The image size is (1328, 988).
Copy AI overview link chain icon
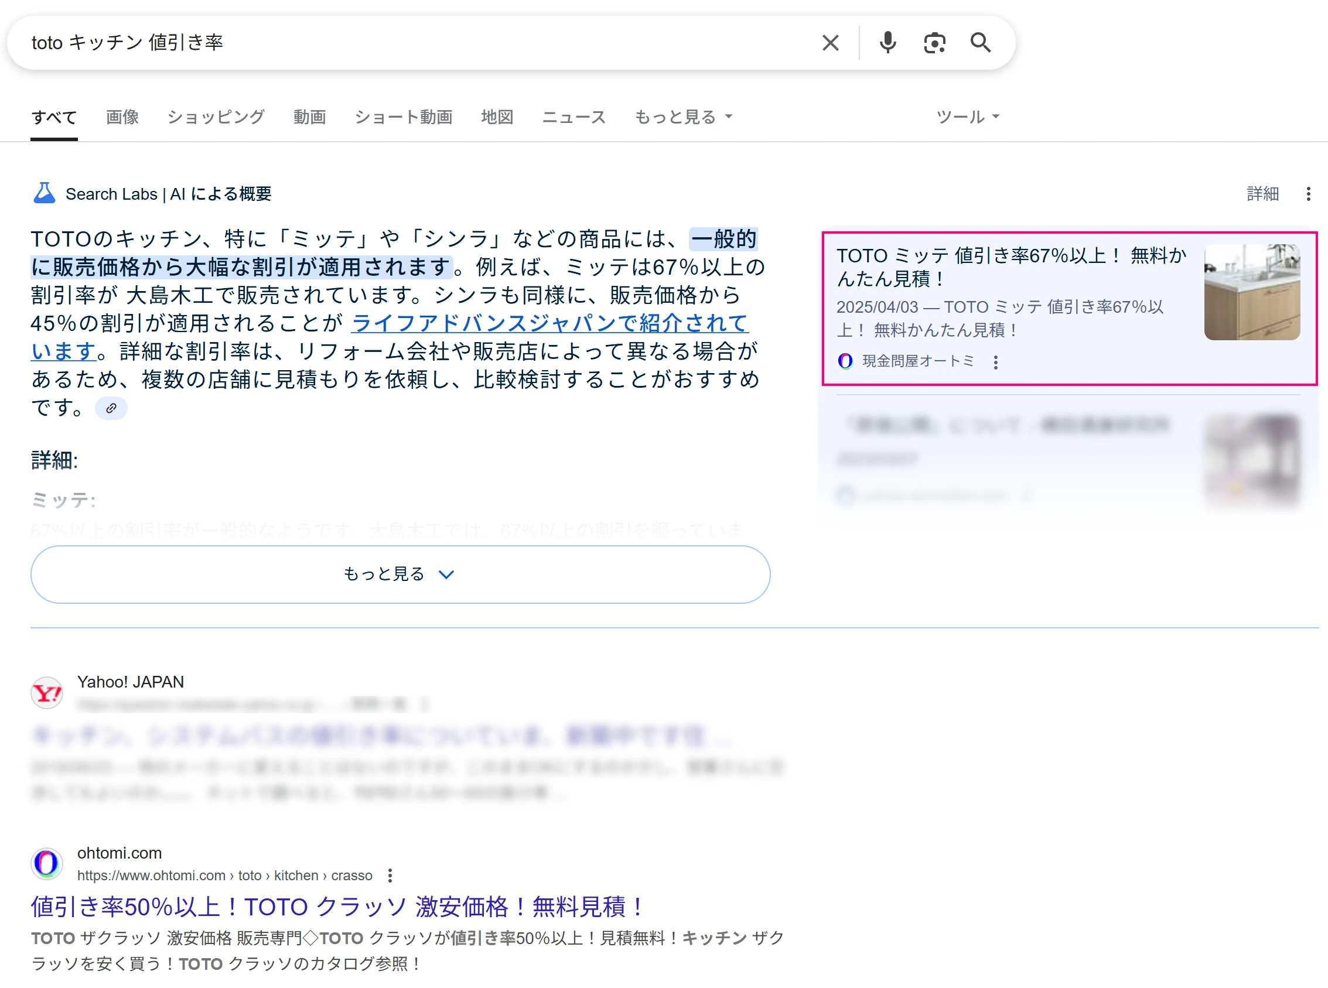pyautogui.click(x=111, y=408)
